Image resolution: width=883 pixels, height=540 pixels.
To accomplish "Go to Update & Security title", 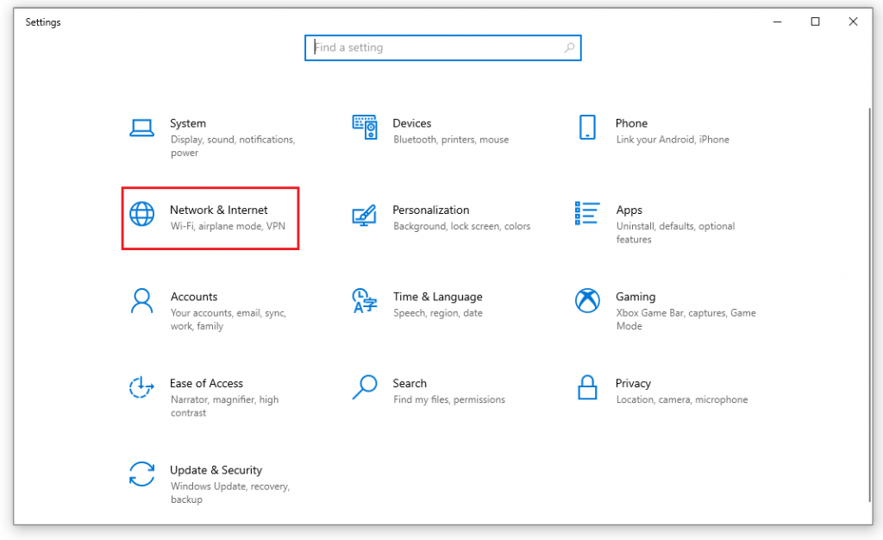I will point(216,470).
